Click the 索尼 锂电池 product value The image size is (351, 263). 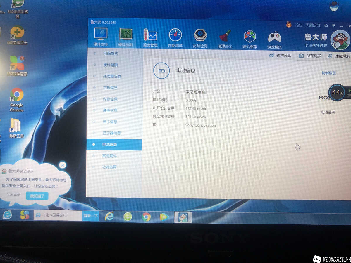[x=195, y=92]
